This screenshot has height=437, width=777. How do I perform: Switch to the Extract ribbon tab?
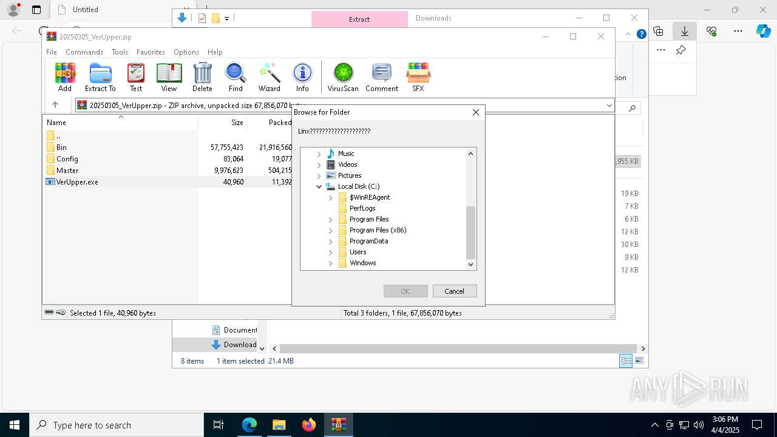(359, 19)
